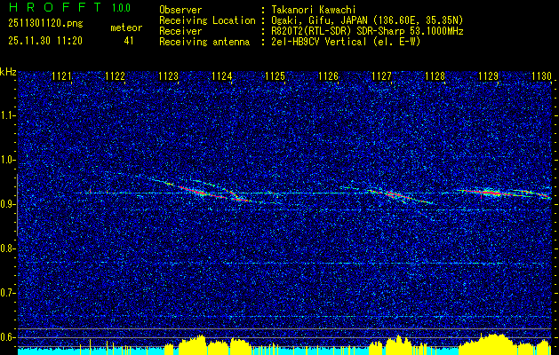Viewport: 559px width, 355px height.
Task: Click the kHz axis unit label
Action: (8, 72)
